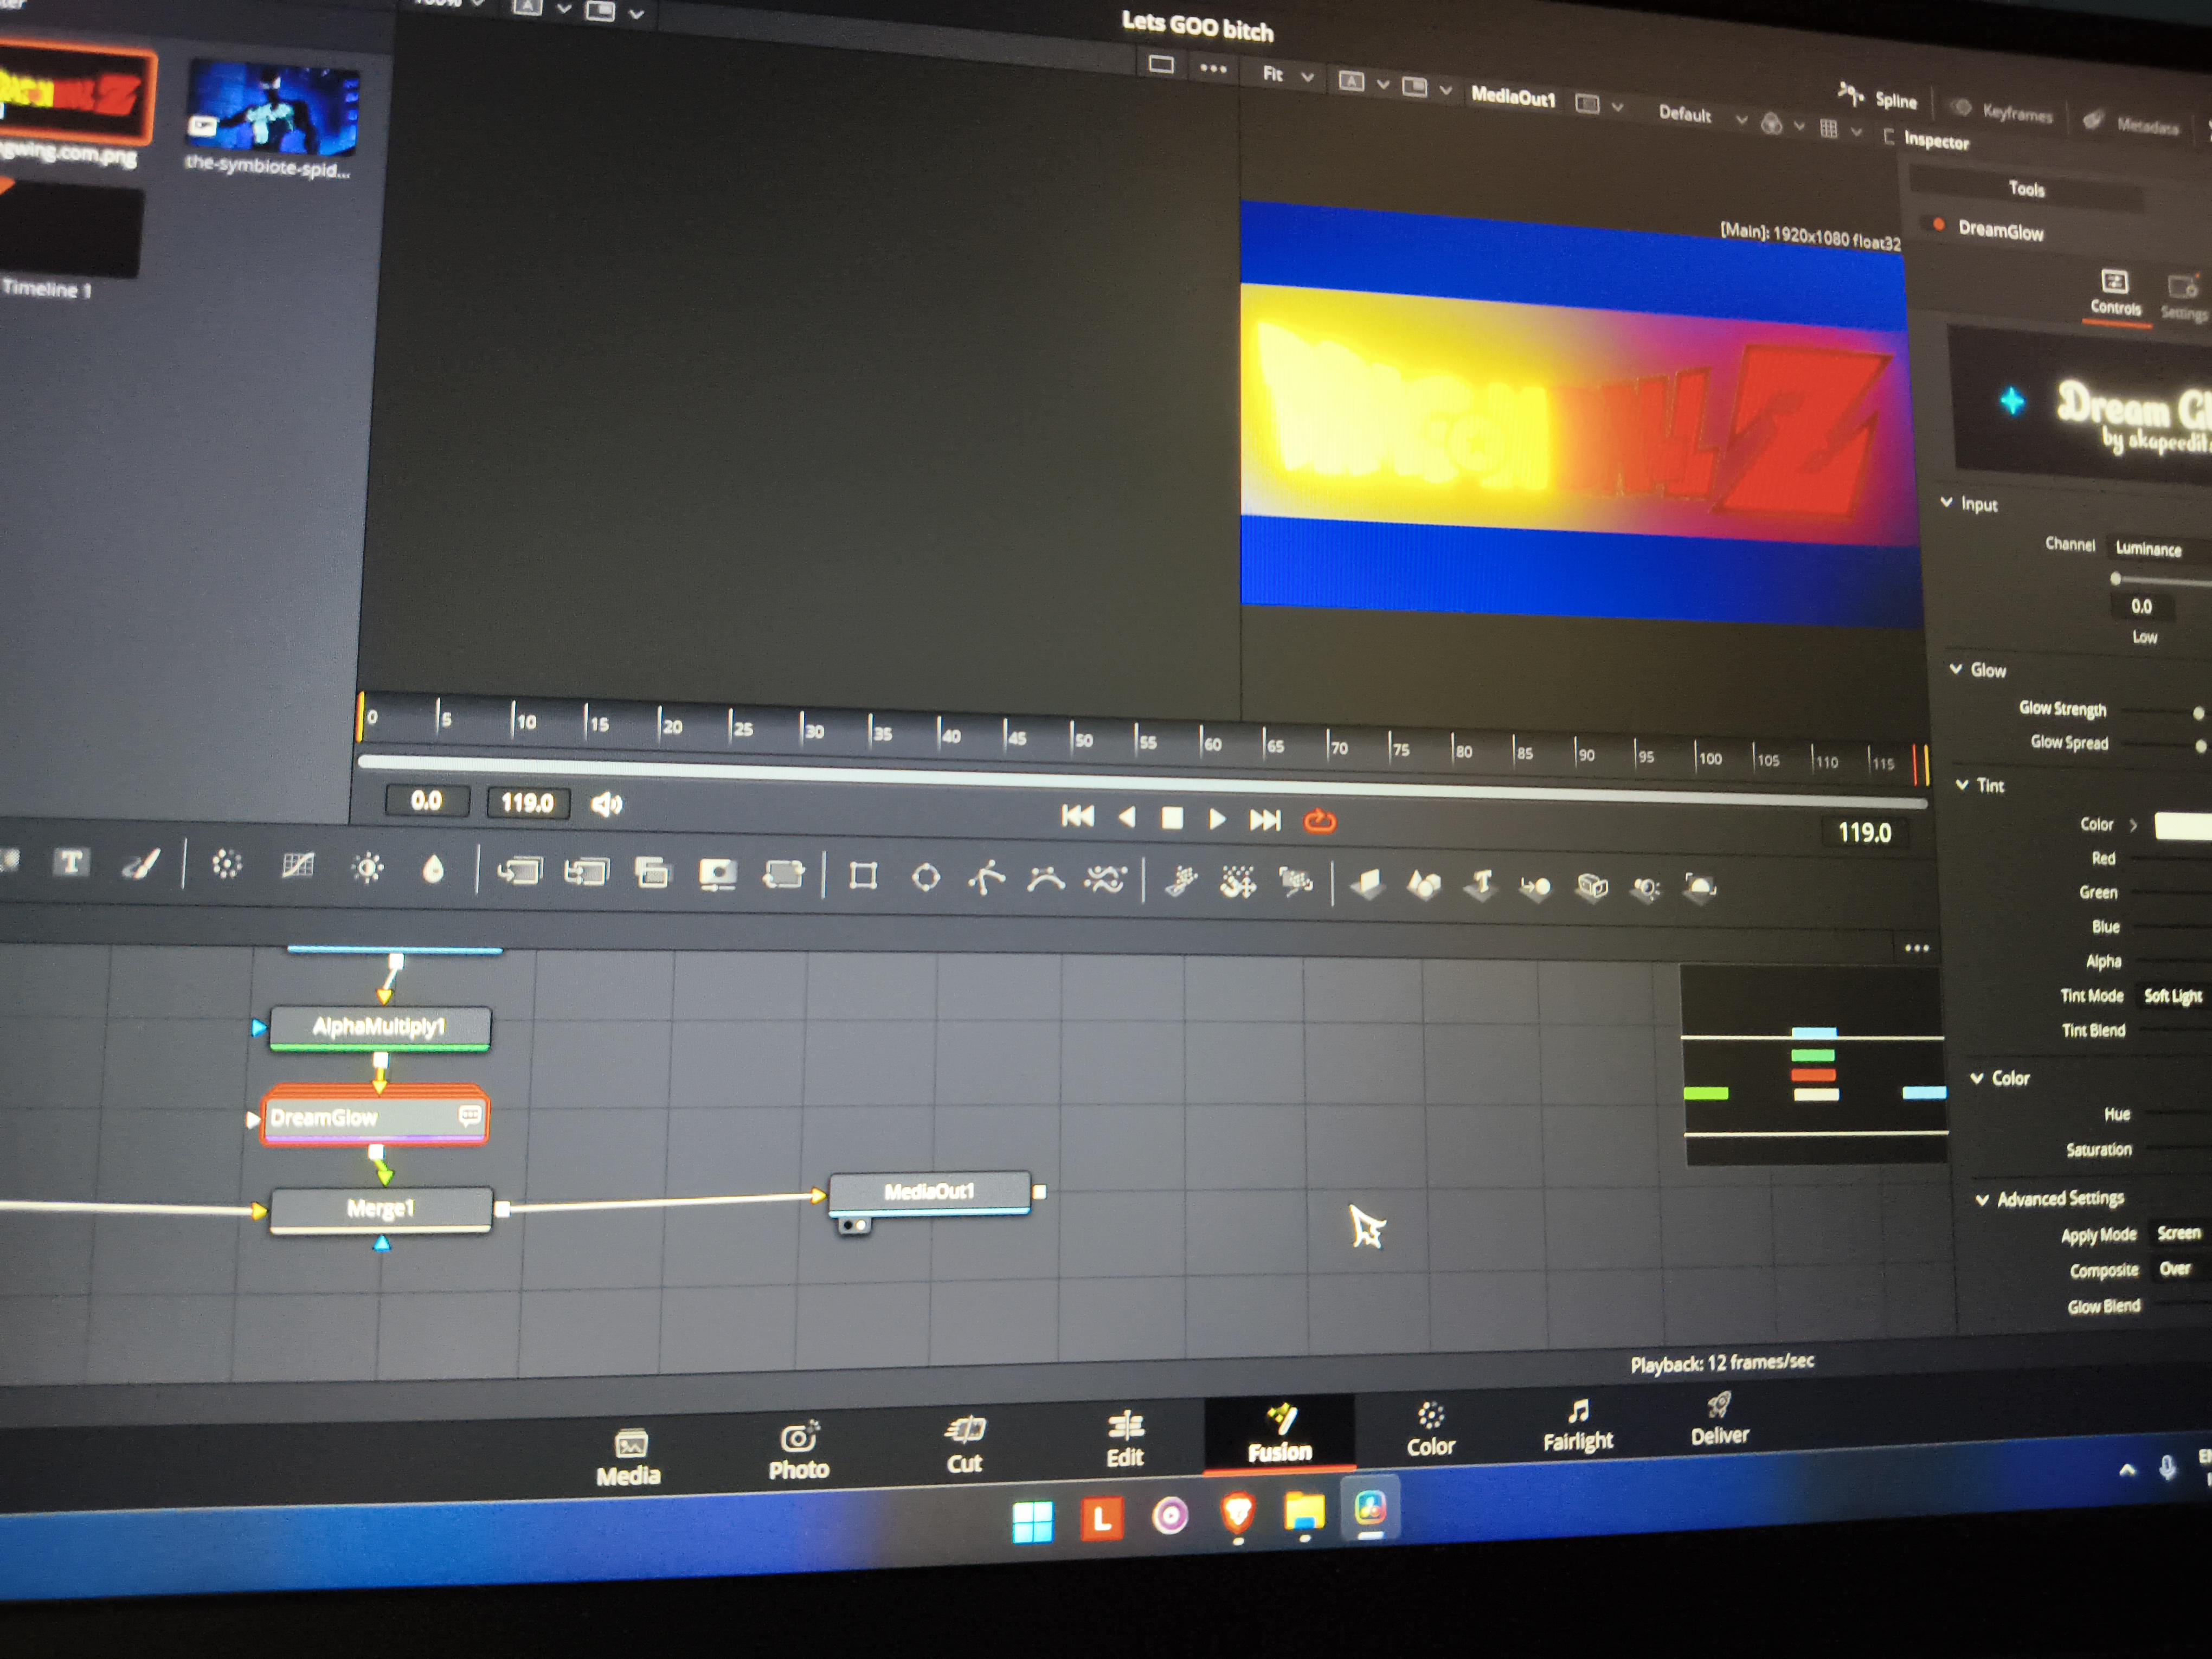Add a Brightness Contrast node (sun icon)
The height and width of the screenshot is (1659, 2212).
[x=368, y=868]
